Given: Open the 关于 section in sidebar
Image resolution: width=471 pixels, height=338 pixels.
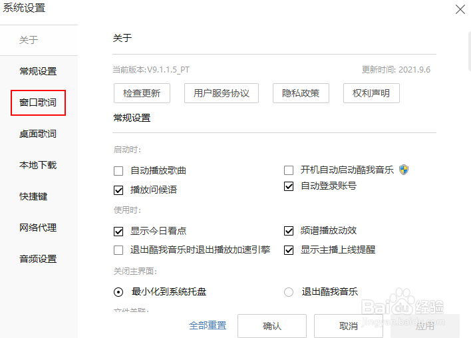Looking at the screenshot, I should pos(29,40).
